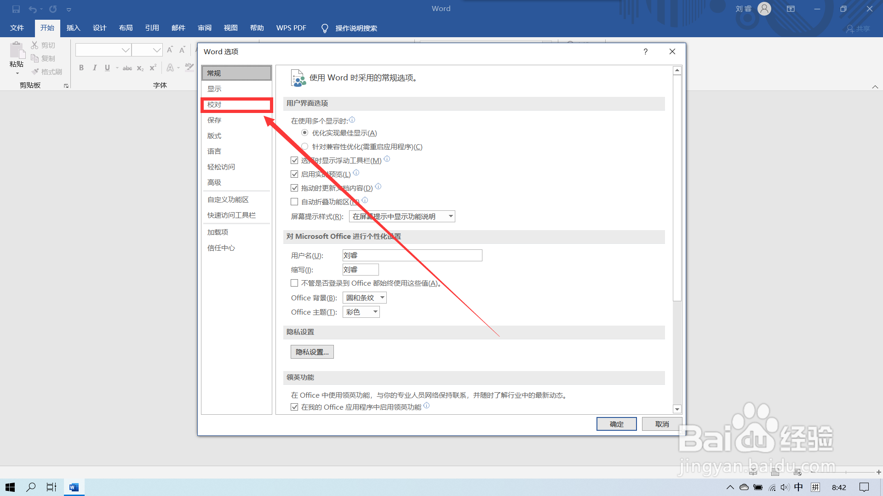Toggle 自动折叠功能区 checkbox

(294, 202)
